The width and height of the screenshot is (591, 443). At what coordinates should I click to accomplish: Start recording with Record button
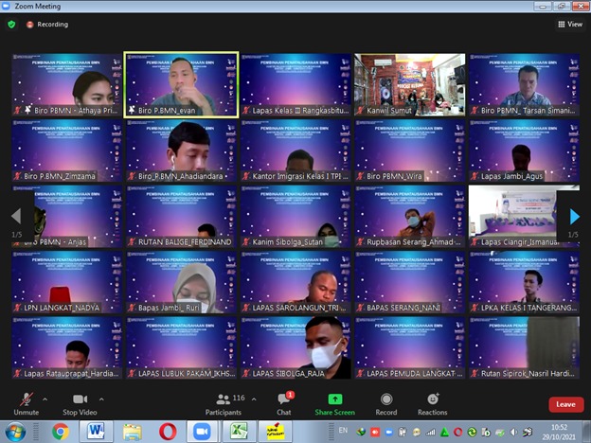coord(385,402)
